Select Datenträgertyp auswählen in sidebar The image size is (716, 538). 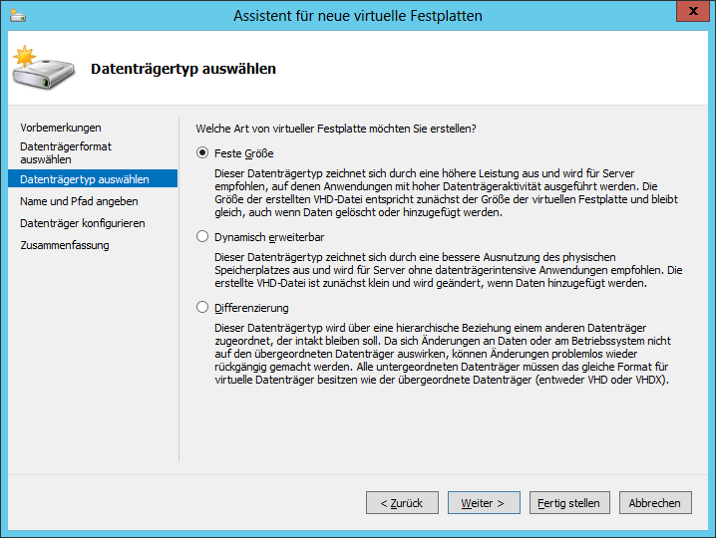(85, 179)
